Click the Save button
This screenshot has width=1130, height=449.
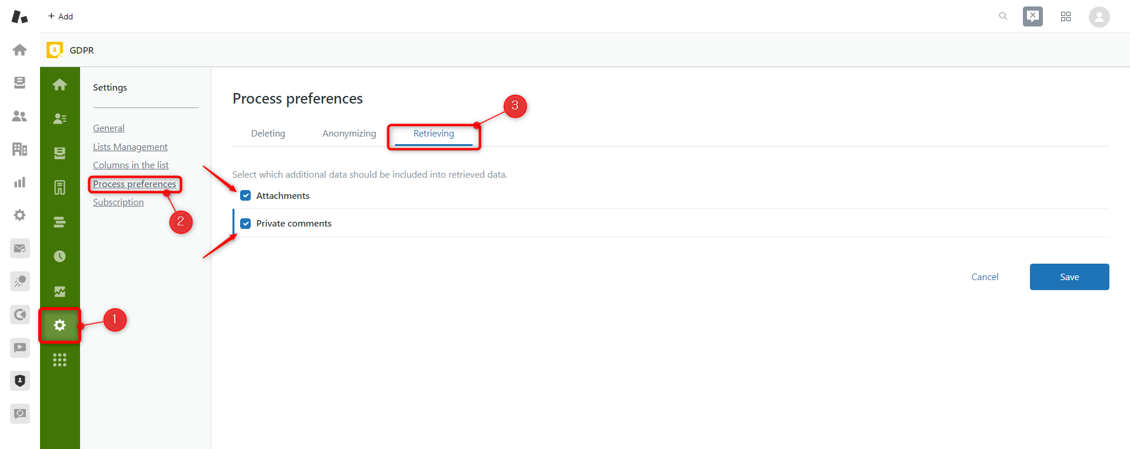[x=1069, y=277]
